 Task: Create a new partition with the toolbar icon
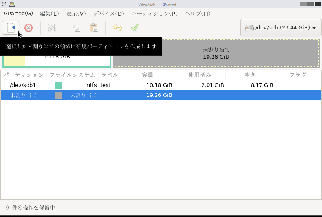11,28
